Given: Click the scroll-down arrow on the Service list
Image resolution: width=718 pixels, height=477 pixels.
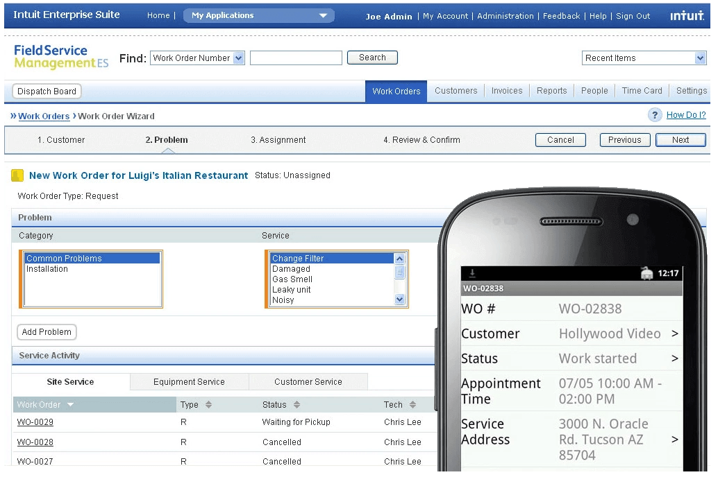Looking at the screenshot, I should tap(399, 300).
